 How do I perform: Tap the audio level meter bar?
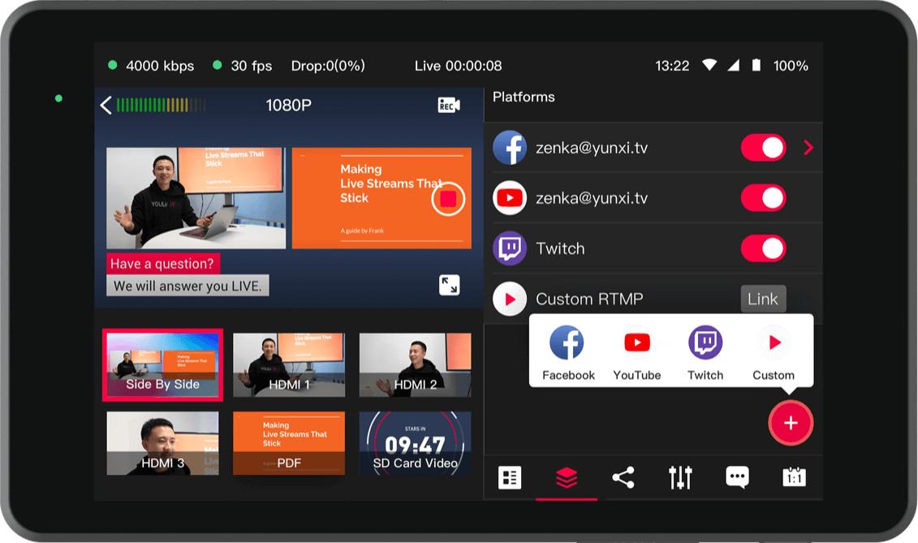(x=161, y=106)
